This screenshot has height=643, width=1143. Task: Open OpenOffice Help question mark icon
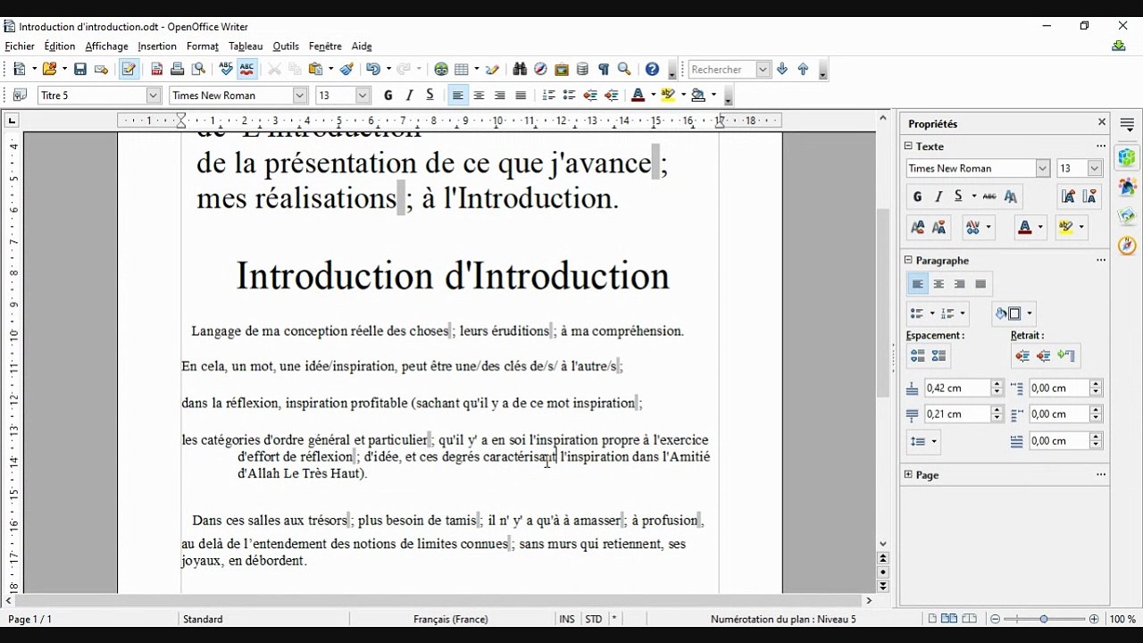pos(652,69)
